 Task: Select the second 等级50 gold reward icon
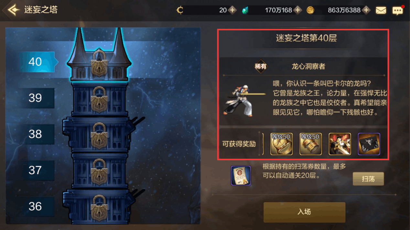point(310,144)
